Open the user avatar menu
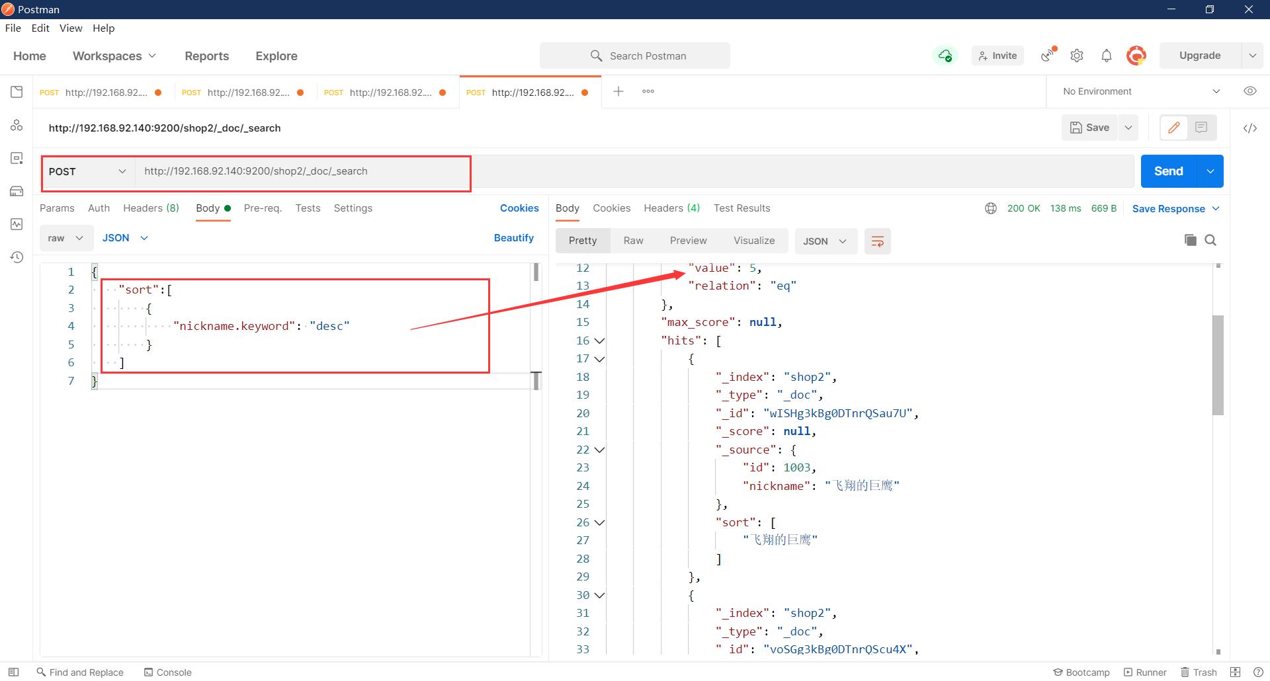This screenshot has height=681, width=1270. [x=1136, y=56]
